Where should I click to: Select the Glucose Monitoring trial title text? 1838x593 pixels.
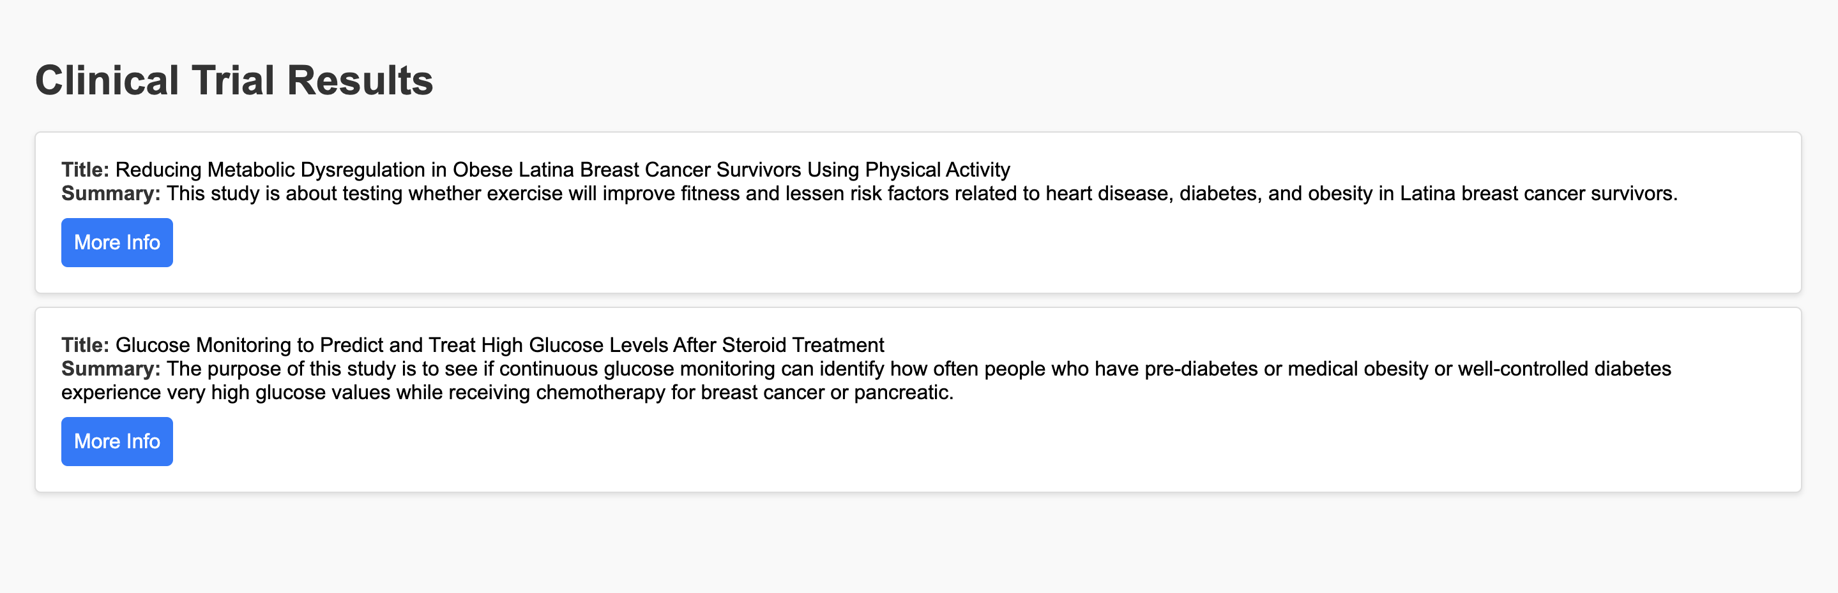coord(499,345)
